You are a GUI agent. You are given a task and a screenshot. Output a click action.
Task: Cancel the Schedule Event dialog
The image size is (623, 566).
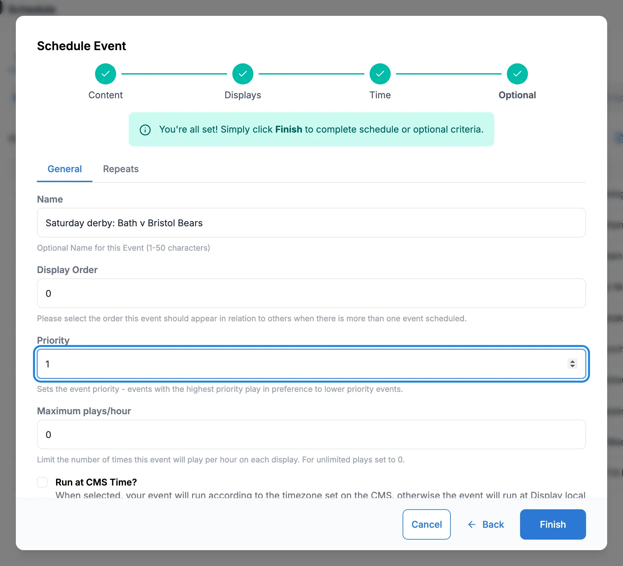tap(427, 524)
